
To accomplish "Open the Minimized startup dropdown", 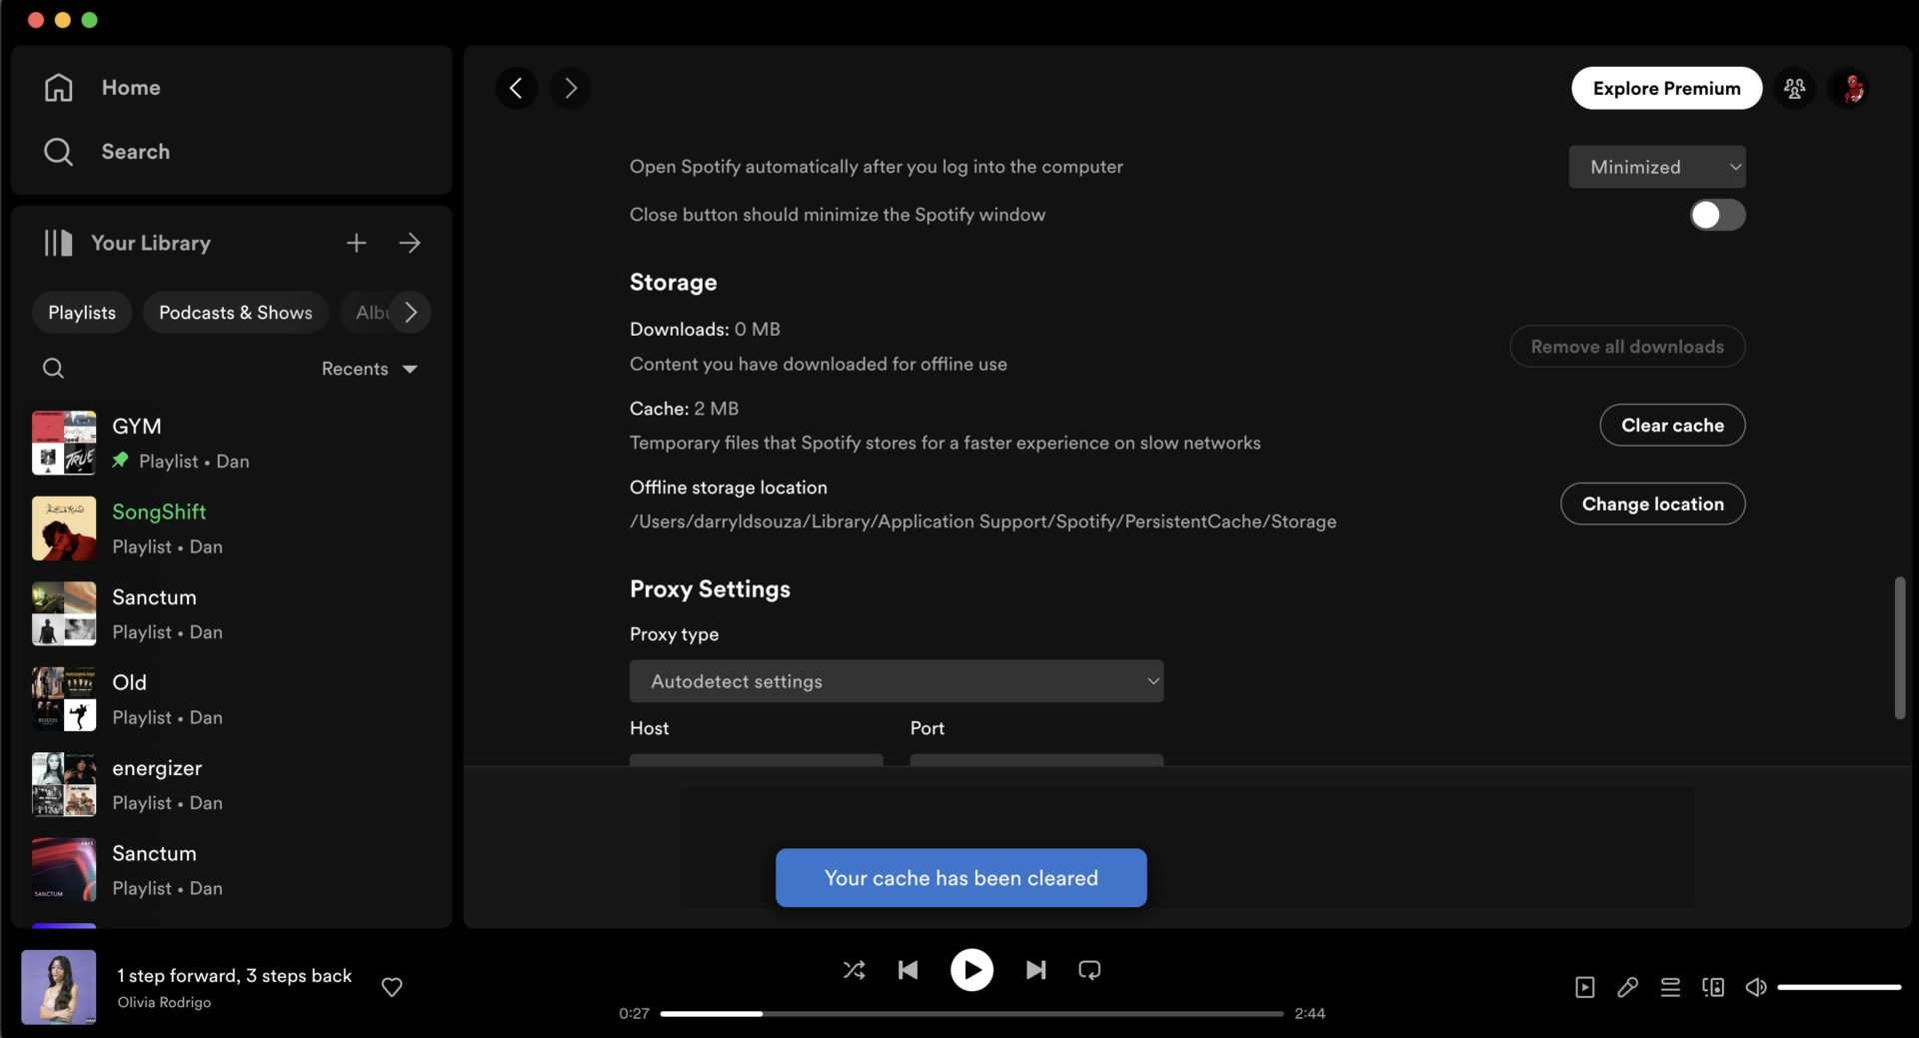I will [x=1657, y=167].
